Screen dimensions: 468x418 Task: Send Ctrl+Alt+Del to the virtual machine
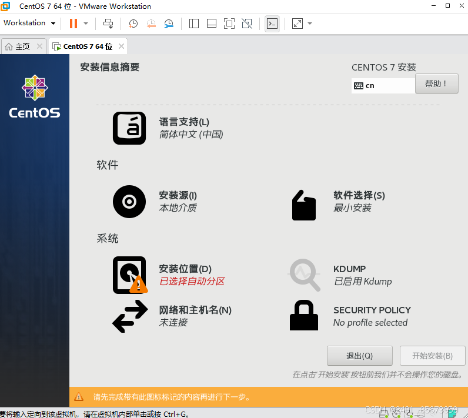(108, 24)
